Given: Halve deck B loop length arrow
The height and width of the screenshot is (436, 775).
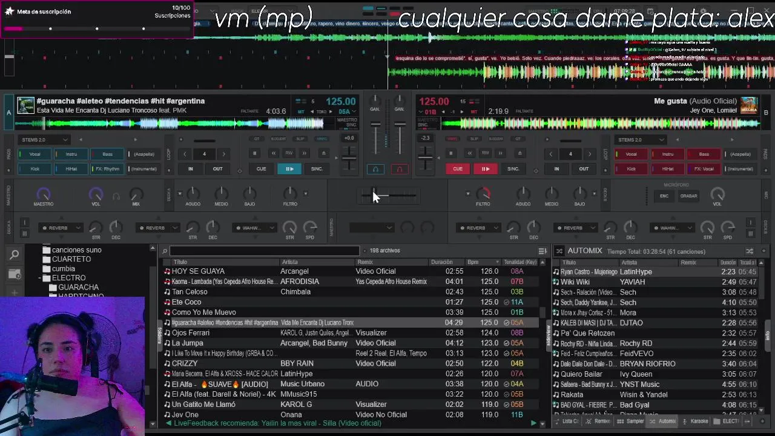Looking at the screenshot, I should click(x=550, y=154).
